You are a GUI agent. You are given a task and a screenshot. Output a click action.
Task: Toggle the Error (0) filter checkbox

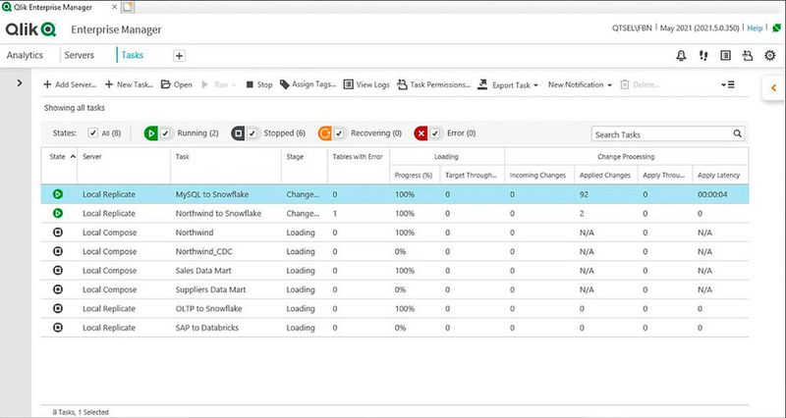(435, 133)
